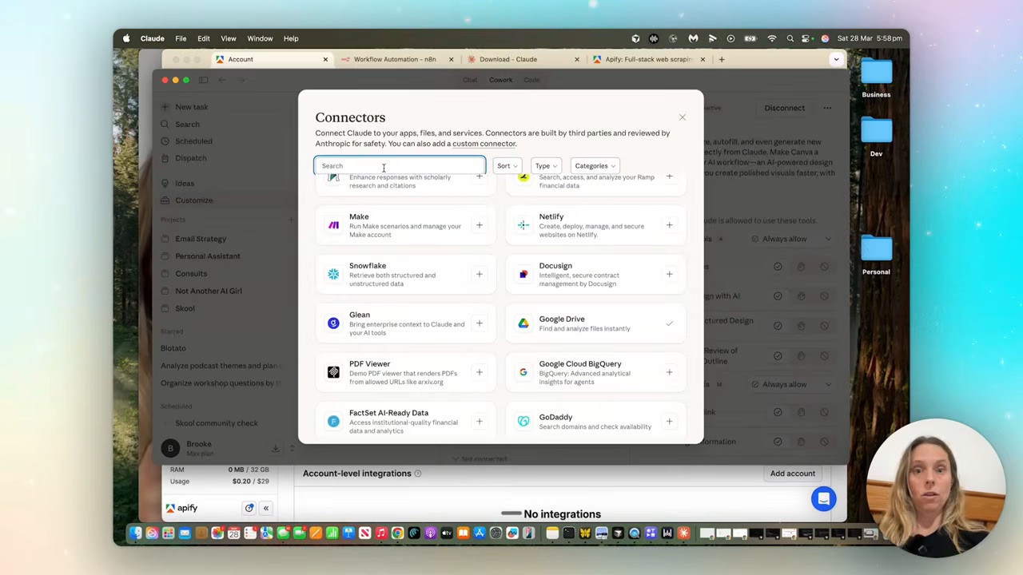1023x575 pixels.
Task: Open the Skool community check task
Action: point(217,423)
